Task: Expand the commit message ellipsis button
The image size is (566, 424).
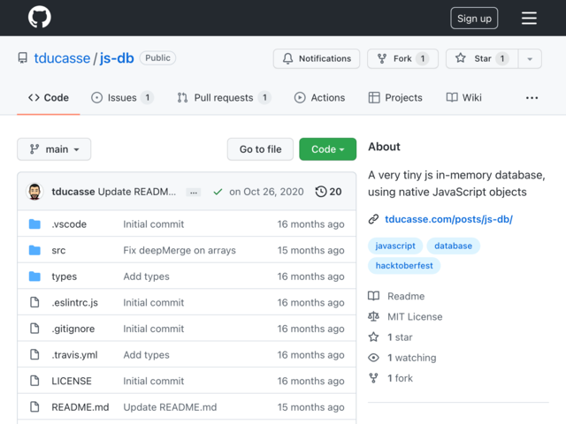Action: pyautogui.click(x=194, y=193)
